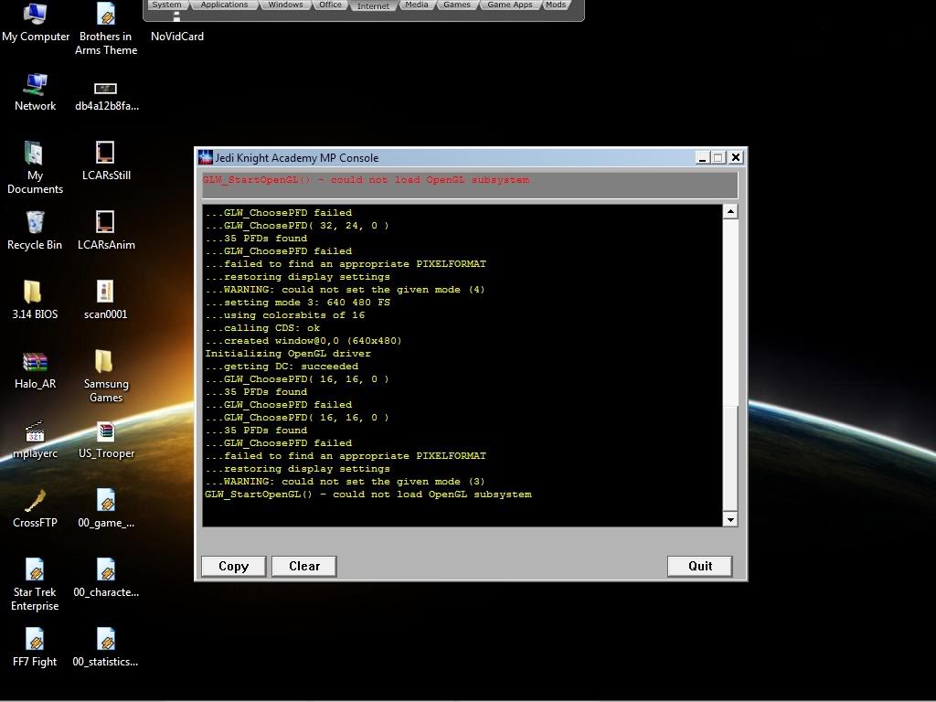Select the Halo_AR archive icon

[x=36, y=370]
